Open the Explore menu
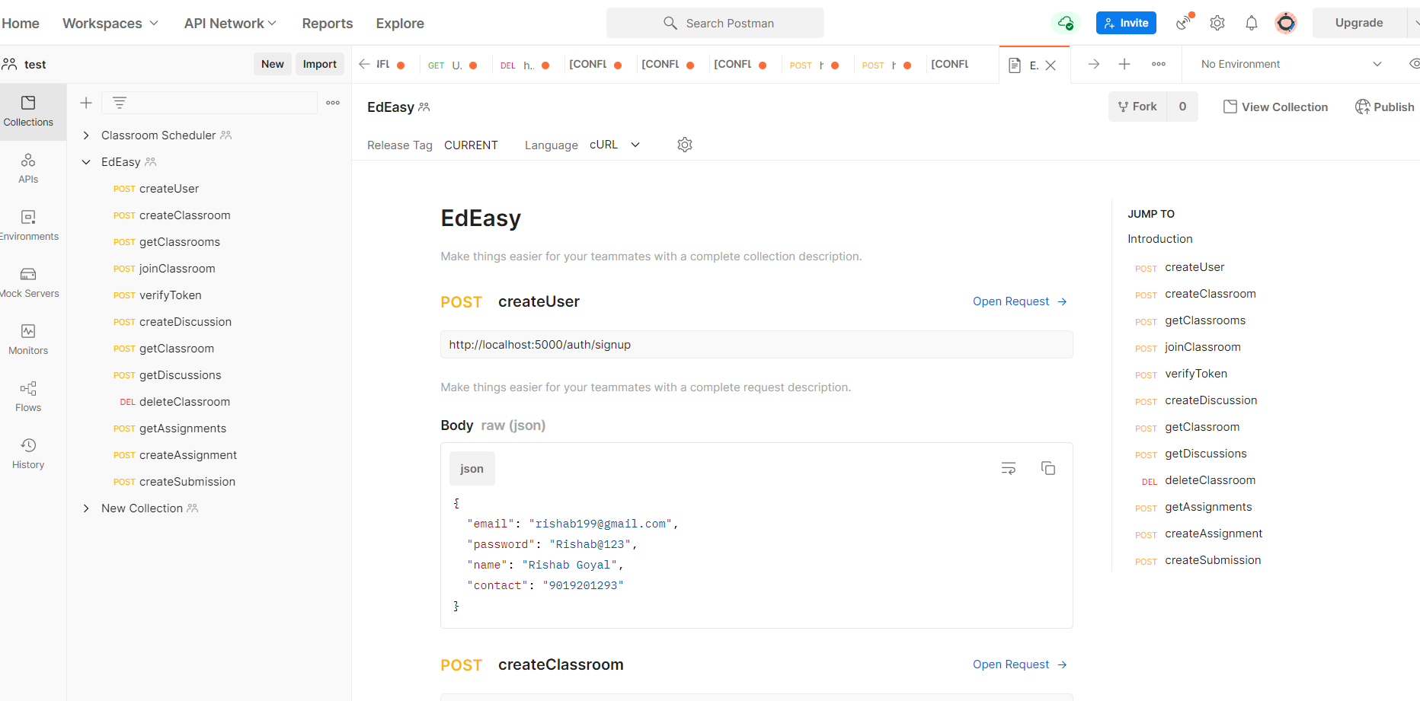Viewport: 1420px width, 701px height. pos(400,23)
